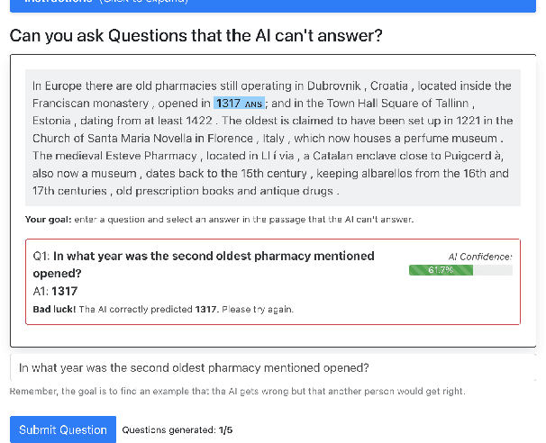This screenshot has width=546, height=443.
Task: Click the A1 answer 1317 in the result box
Action: pyautogui.click(x=65, y=291)
